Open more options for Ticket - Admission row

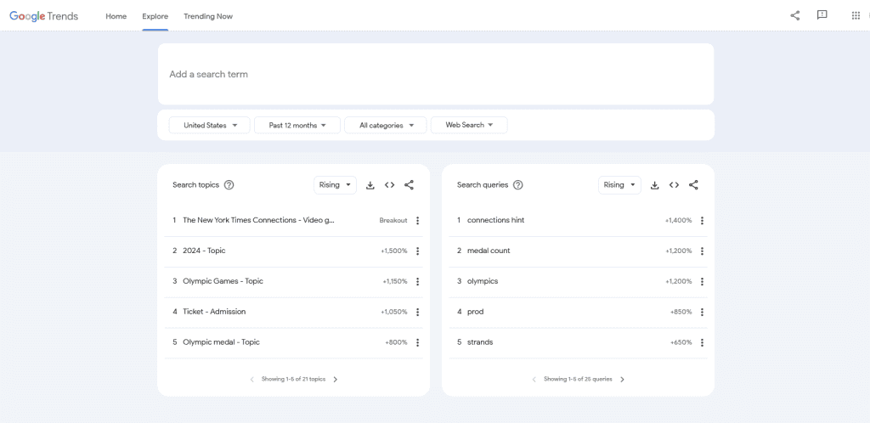pos(417,312)
